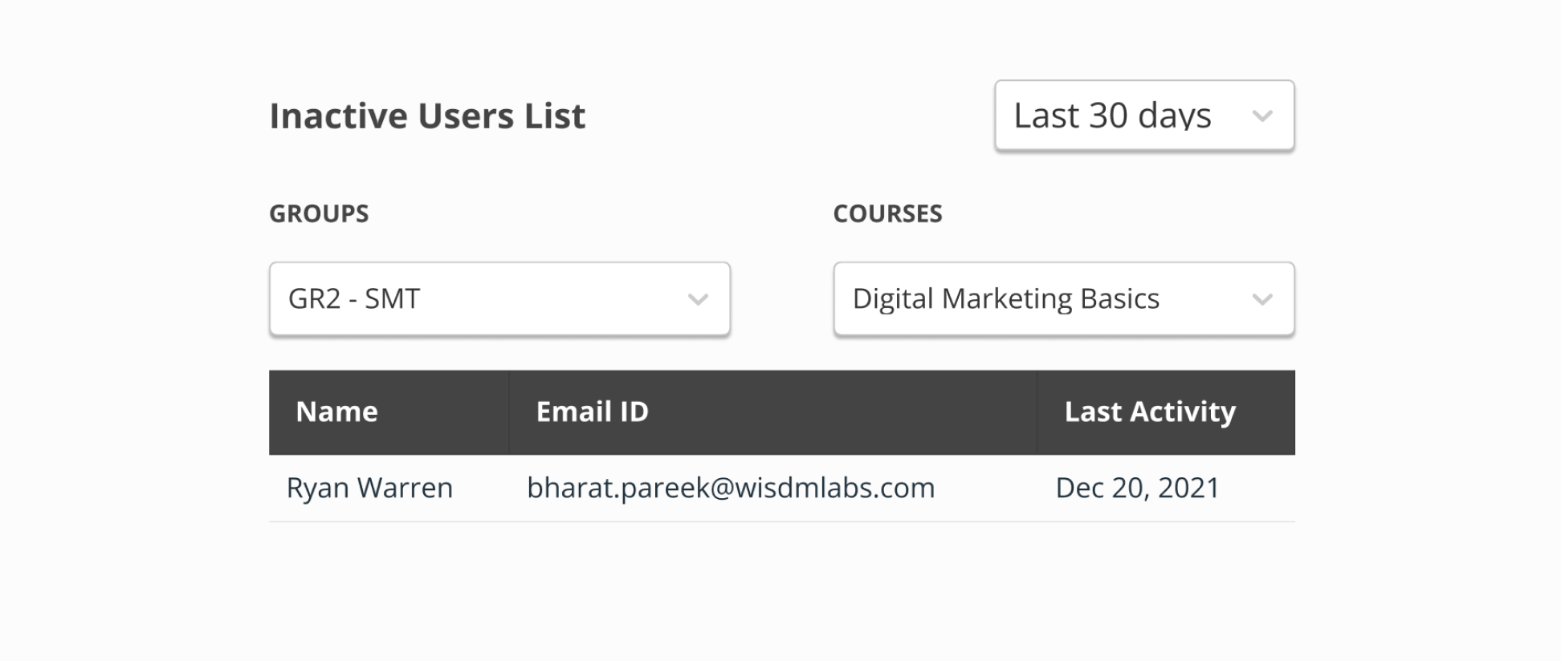This screenshot has width=1561, height=661.
Task: Sort by the Last Activity column header
Action: 1149,412
